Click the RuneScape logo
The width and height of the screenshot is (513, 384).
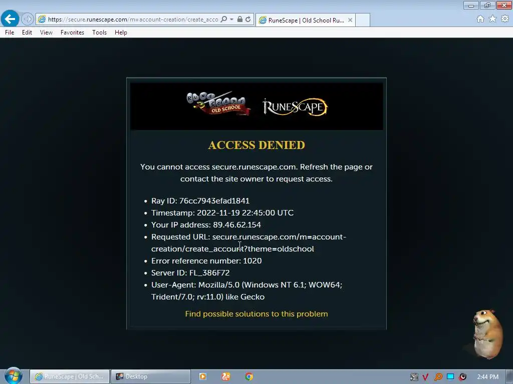[295, 107]
